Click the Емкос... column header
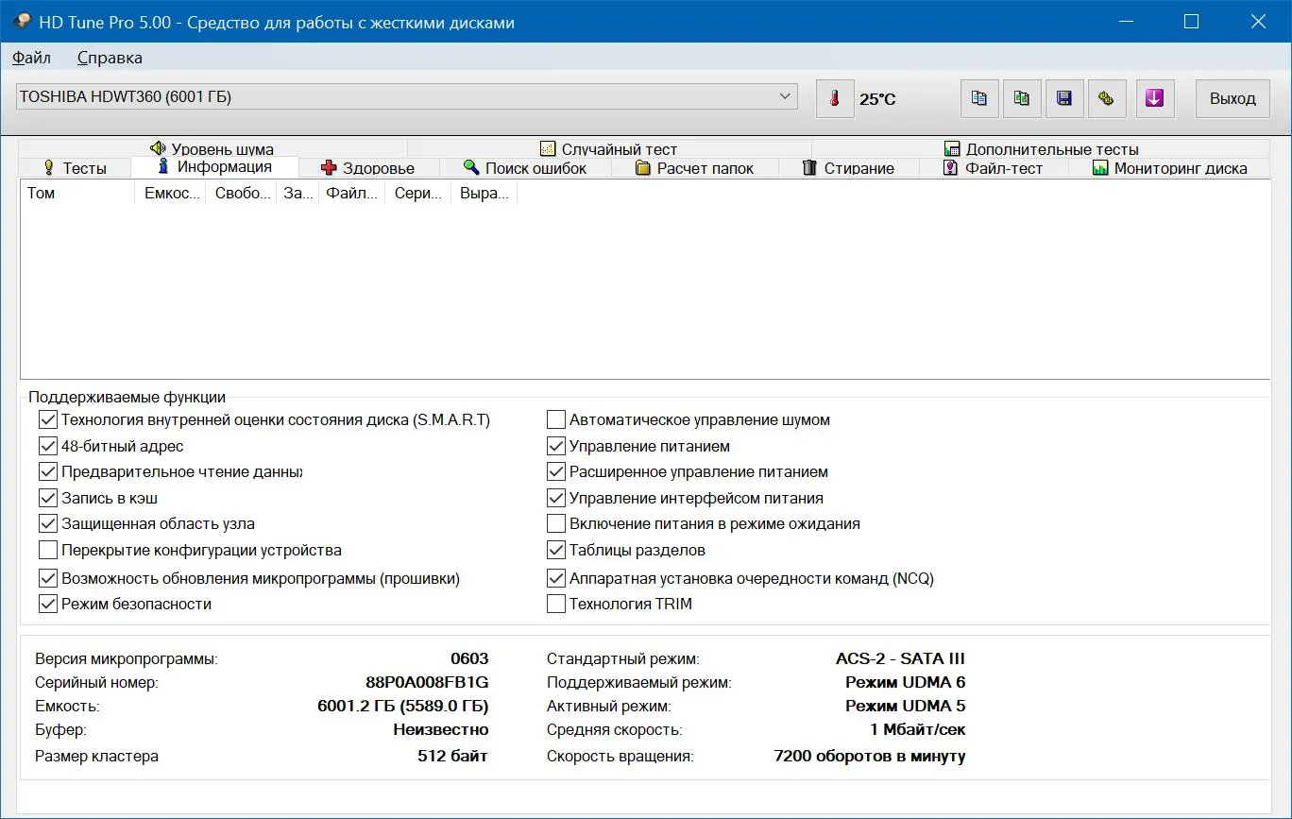The width and height of the screenshot is (1292, 819). click(x=170, y=194)
